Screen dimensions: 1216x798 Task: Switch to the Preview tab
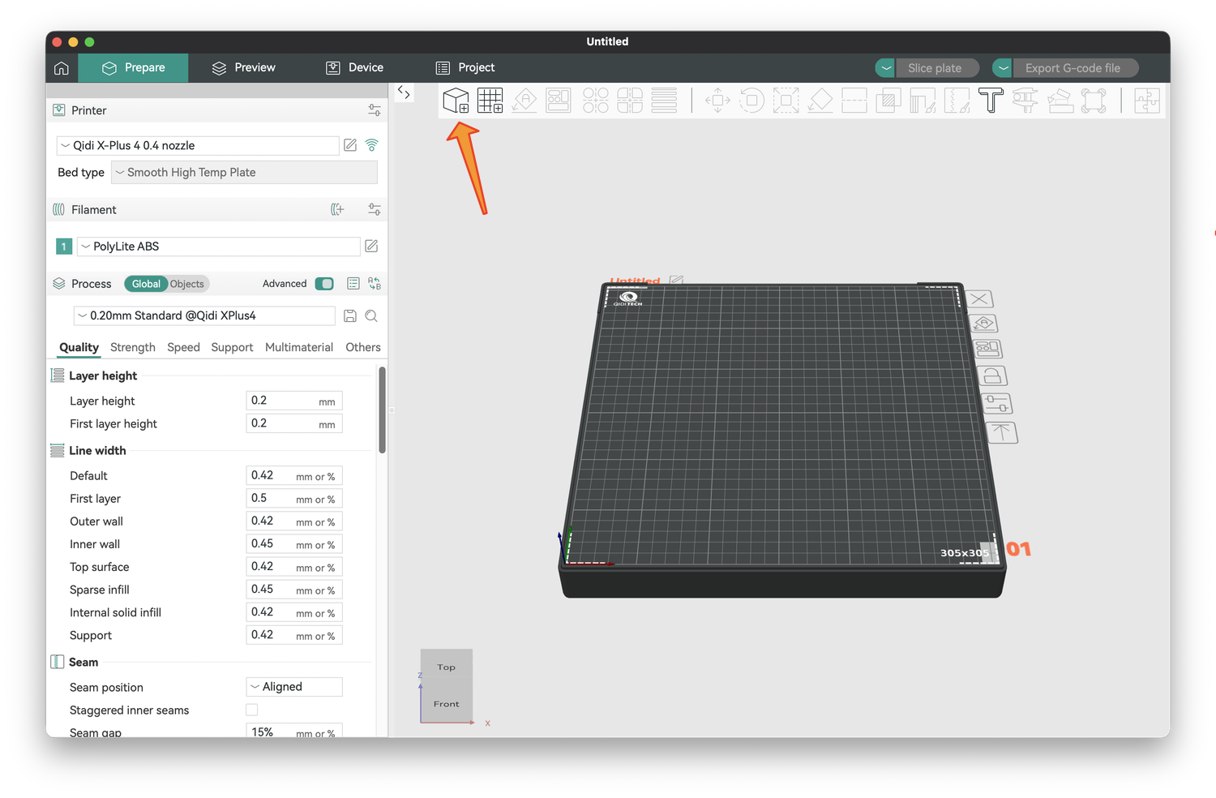click(244, 68)
